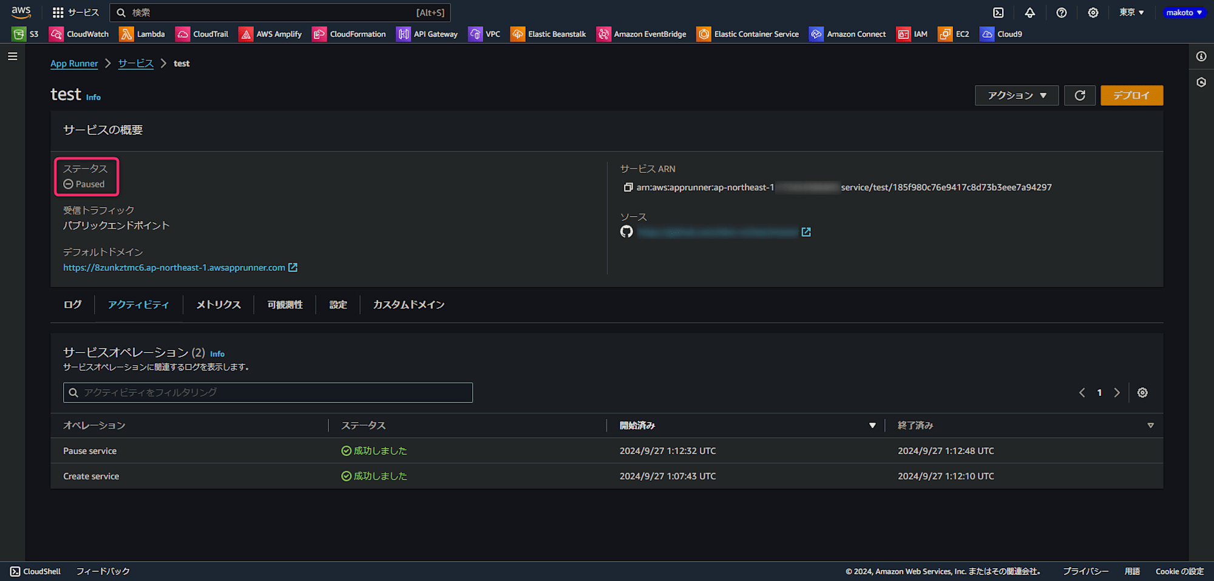Open the CloudTrail shortcut

[202, 34]
